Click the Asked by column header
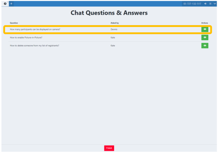 (115, 23)
